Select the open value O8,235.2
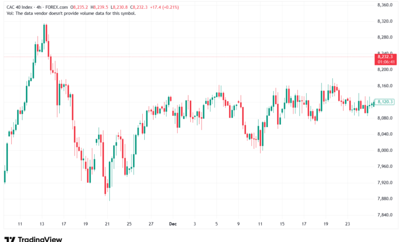The width and height of the screenshot is (402, 242). pos(81,7)
